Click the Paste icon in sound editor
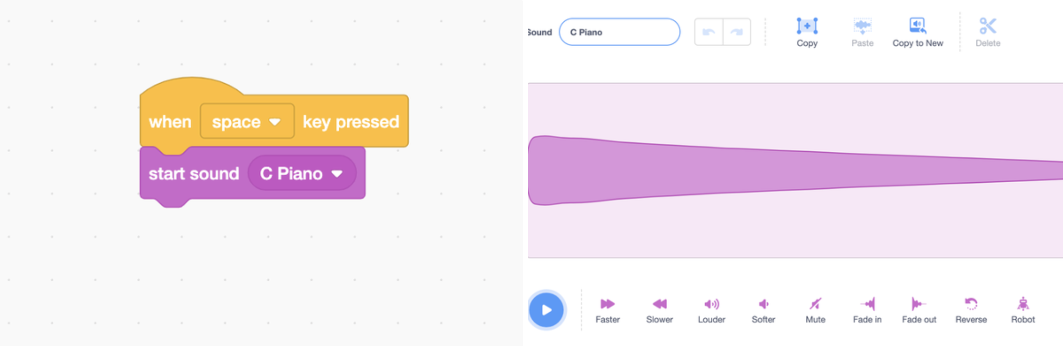The height and width of the screenshot is (346, 1063). pos(862,26)
